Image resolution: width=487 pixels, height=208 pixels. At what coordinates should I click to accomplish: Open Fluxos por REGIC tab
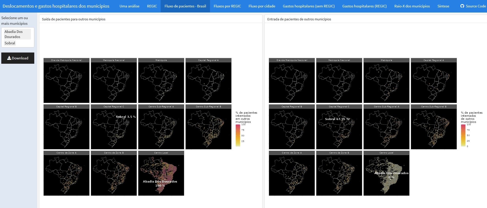click(227, 6)
